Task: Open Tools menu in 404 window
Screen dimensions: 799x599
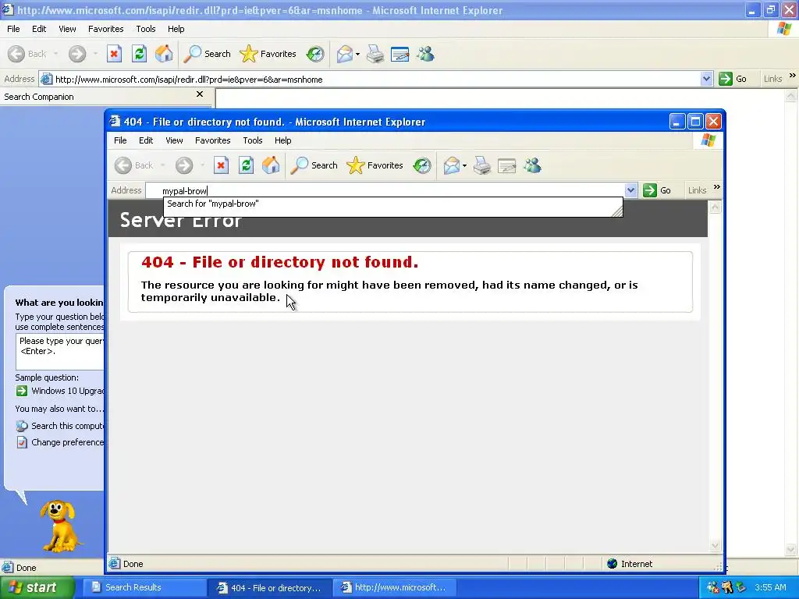Action: [x=252, y=140]
